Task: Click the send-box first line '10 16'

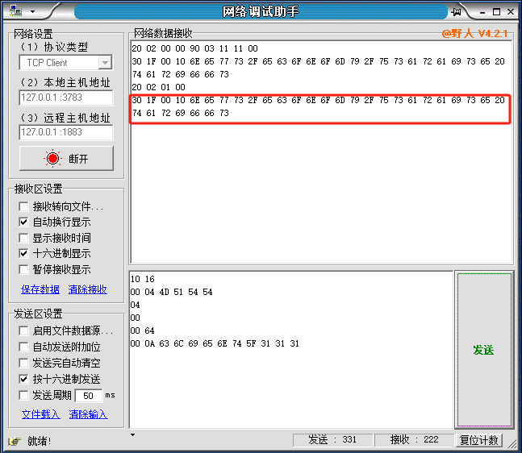Action: (143, 279)
